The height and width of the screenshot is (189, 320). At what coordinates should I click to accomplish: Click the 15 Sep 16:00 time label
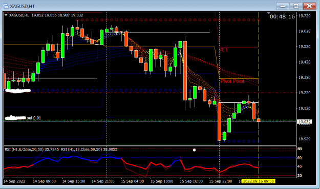[191, 181]
